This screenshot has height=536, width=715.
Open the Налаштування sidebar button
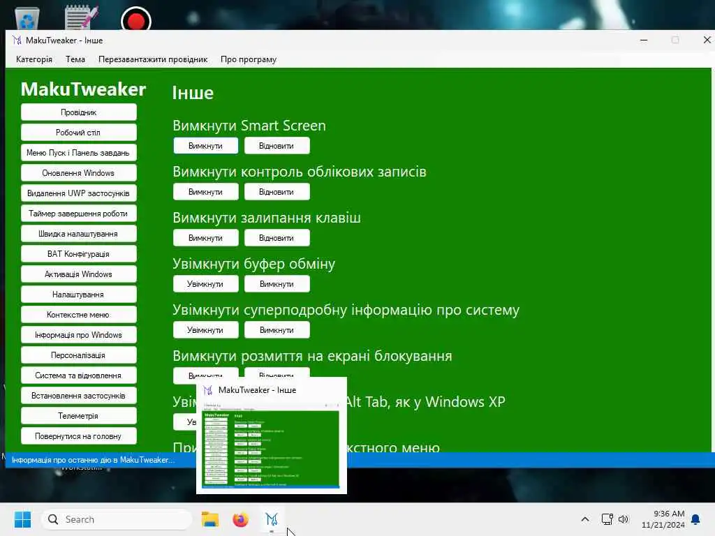pyautogui.click(x=78, y=295)
